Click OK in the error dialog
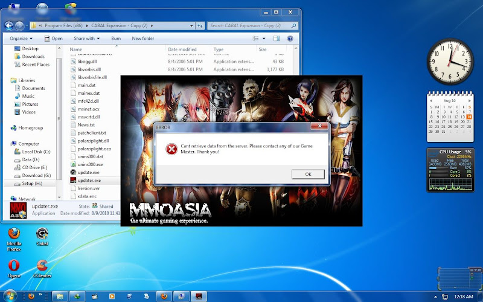Viewport: 483px width, 302px height. [308, 174]
